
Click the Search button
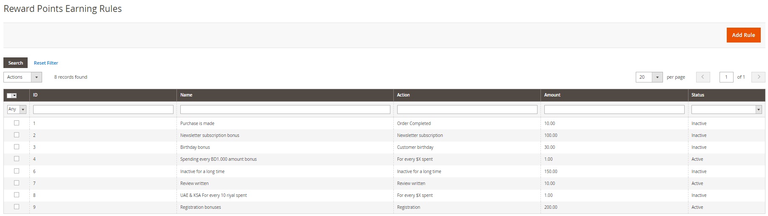(x=16, y=63)
